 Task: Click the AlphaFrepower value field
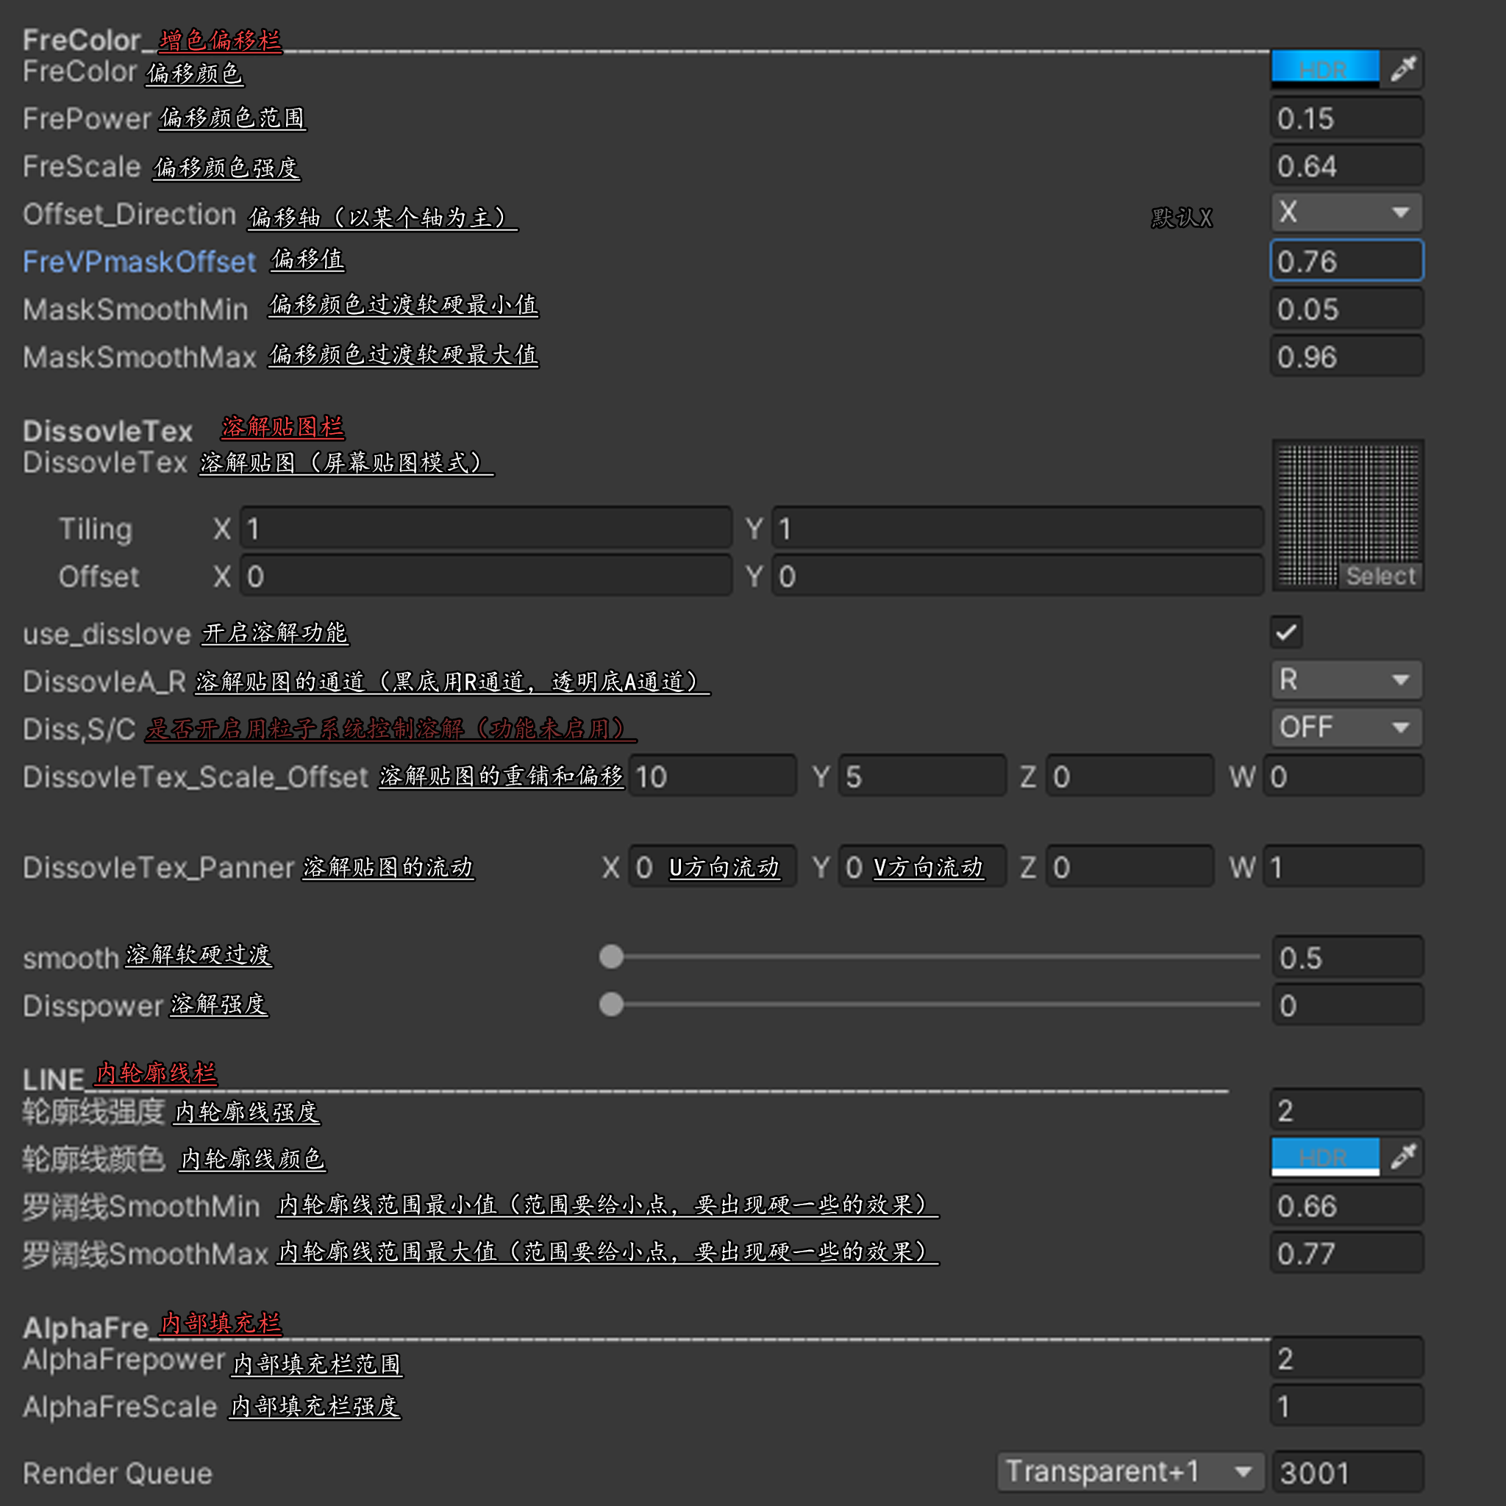(1346, 1359)
